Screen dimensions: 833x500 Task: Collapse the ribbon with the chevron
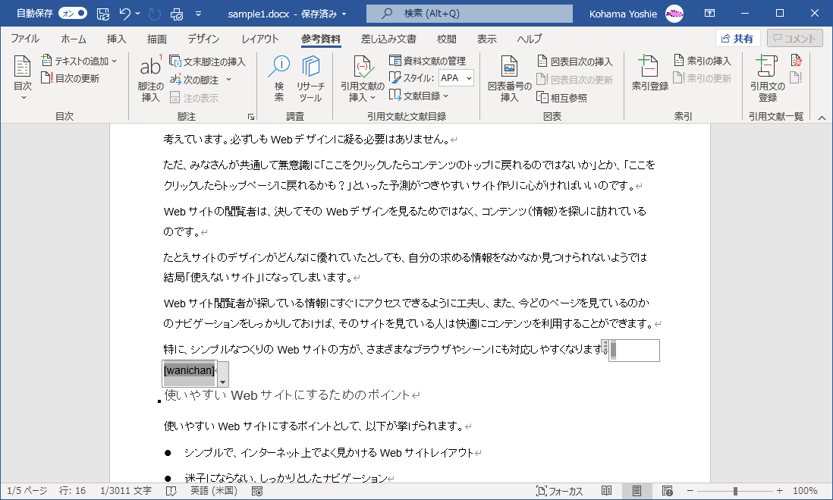[x=822, y=118]
